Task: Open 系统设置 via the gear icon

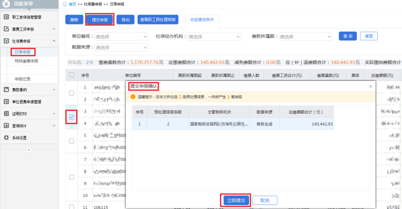Action: (x=6, y=138)
